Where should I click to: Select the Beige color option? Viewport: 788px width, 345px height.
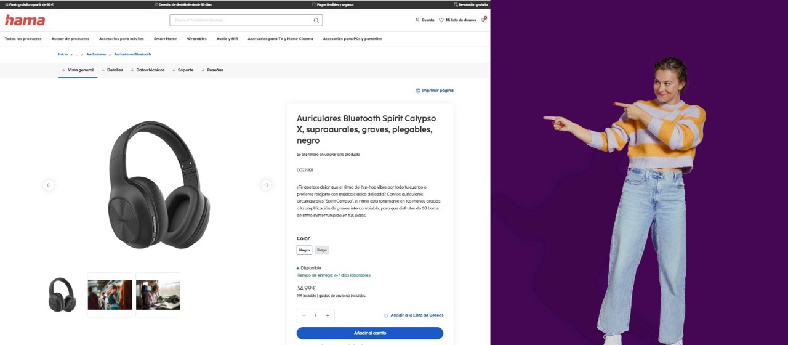[322, 250]
